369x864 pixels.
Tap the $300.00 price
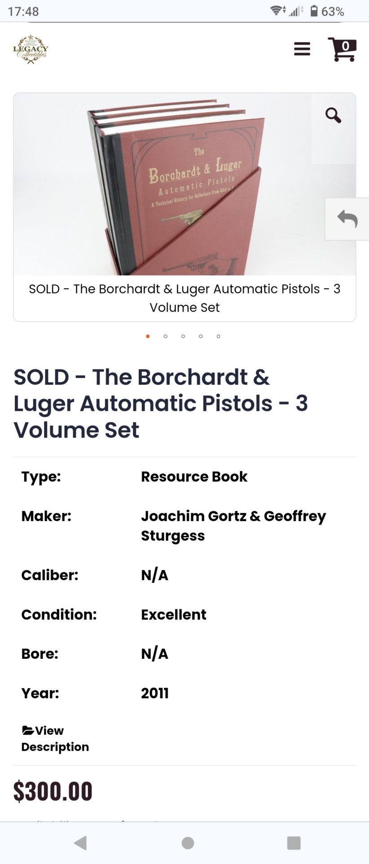(53, 791)
